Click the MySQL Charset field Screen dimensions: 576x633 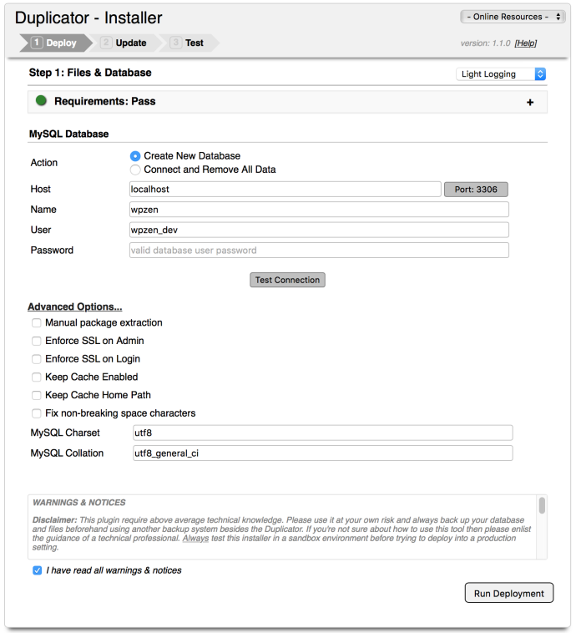(323, 433)
